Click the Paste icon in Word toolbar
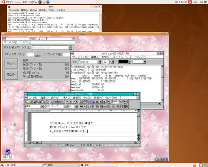Viewport: 208px width, 167px height. click(x=59, y=102)
